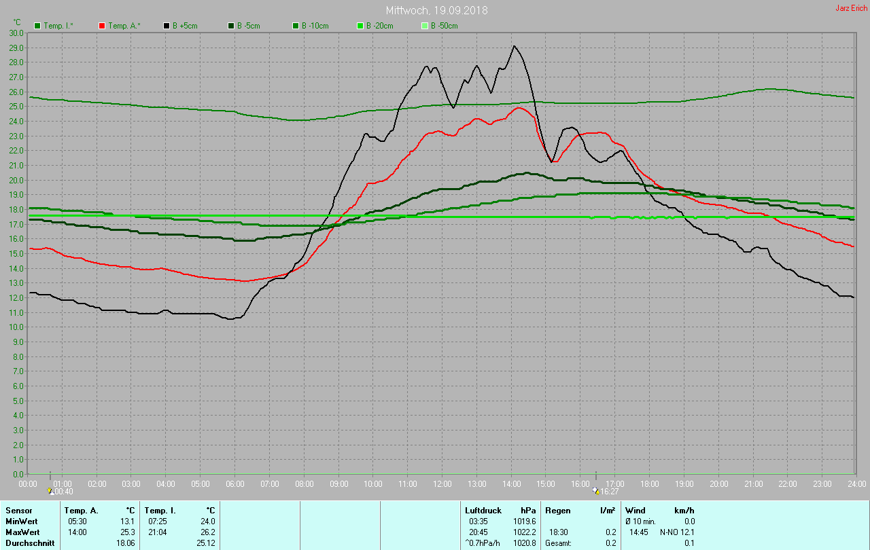Click the 'Temp. I.' column header

pos(160,511)
